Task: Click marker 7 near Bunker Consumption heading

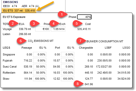Action: pyautogui.click(x=80, y=41)
